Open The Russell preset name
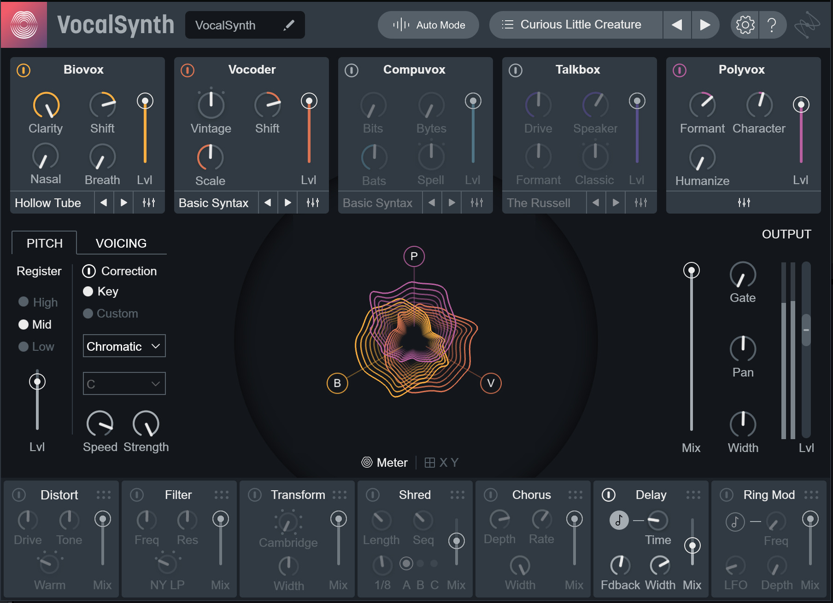The height and width of the screenshot is (603, 833). [544, 203]
